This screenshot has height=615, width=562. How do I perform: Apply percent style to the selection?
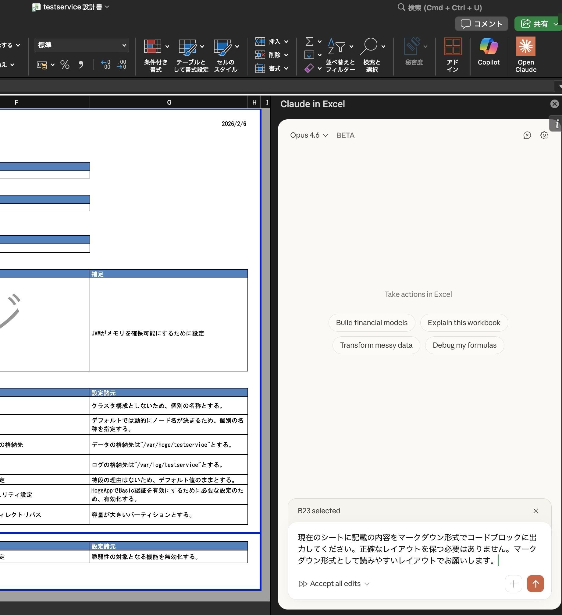pos(64,64)
